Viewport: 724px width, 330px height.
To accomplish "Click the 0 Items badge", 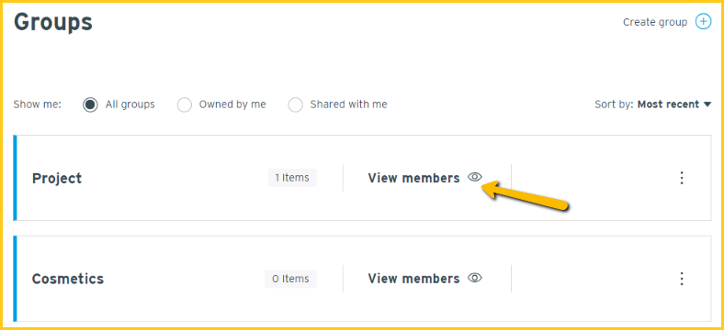I will coord(290,279).
